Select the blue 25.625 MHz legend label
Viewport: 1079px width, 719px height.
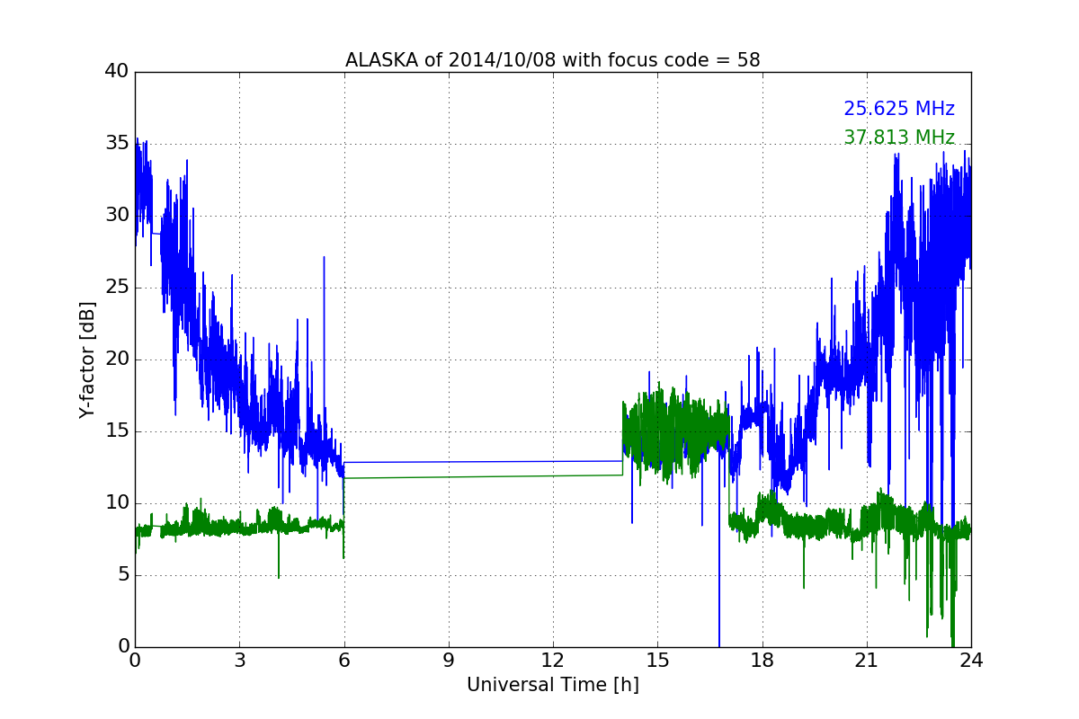899,109
